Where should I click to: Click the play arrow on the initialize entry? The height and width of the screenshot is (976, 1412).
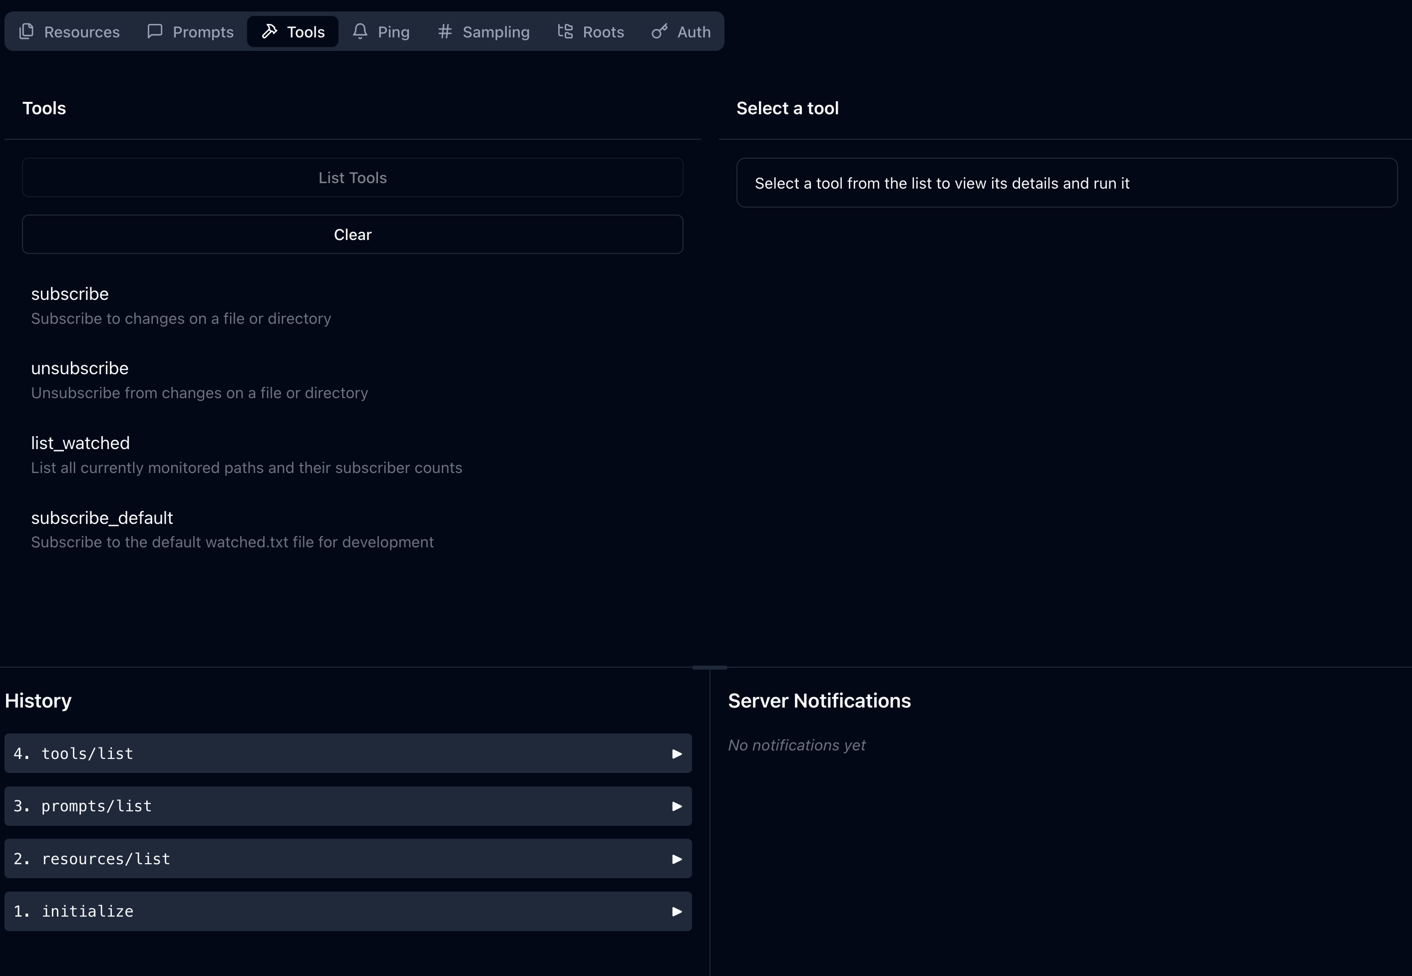[x=676, y=911]
